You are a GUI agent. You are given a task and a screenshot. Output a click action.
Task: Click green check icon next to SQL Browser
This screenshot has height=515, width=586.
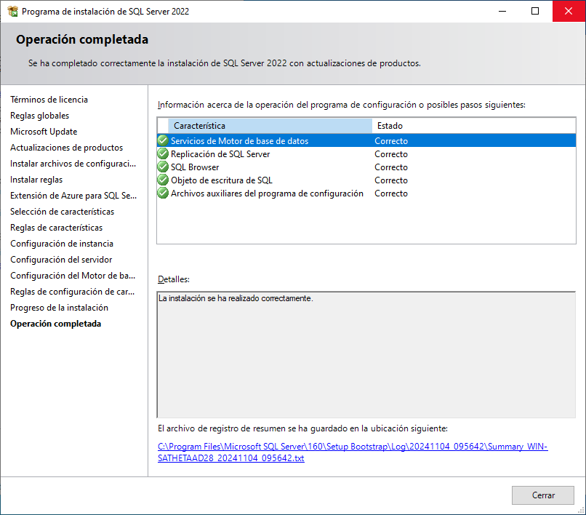[x=163, y=167]
